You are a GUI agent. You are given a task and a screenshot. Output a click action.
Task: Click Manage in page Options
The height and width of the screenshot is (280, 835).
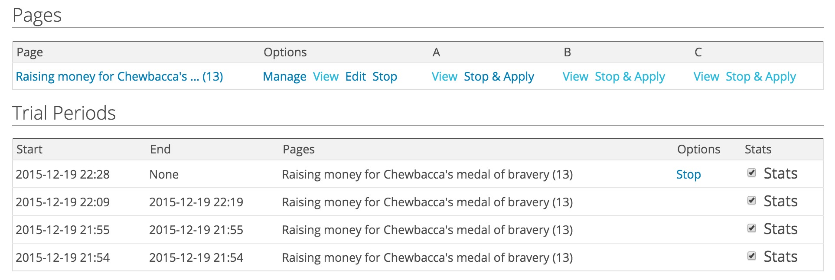284,77
